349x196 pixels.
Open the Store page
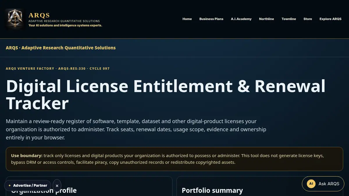tap(308, 19)
